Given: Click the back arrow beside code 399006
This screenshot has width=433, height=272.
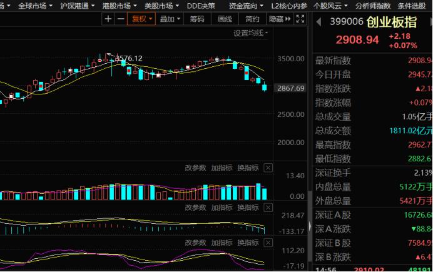Looking at the screenshot, I should click(x=318, y=22).
